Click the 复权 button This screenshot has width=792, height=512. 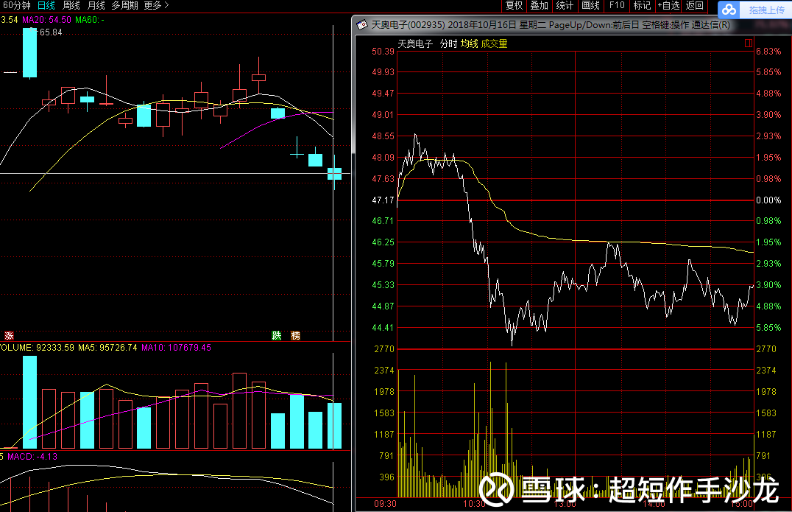tap(515, 6)
